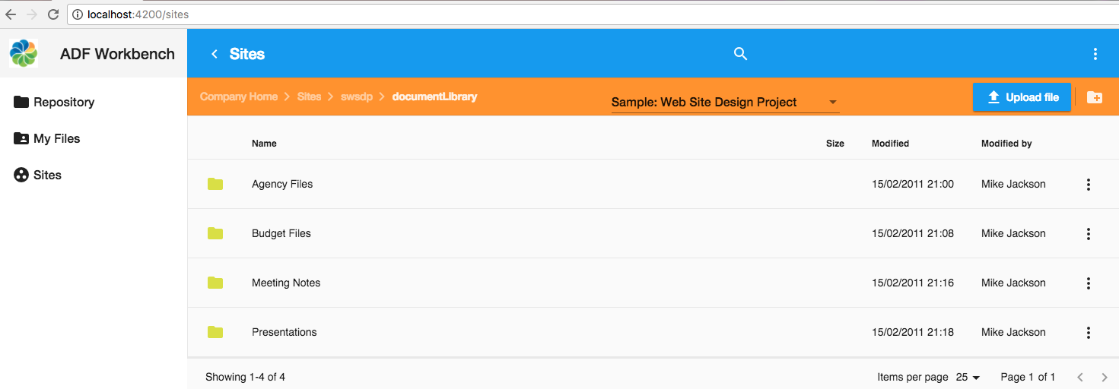
Task: Go to next page using pagination arrow
Action: (1104, 378)
